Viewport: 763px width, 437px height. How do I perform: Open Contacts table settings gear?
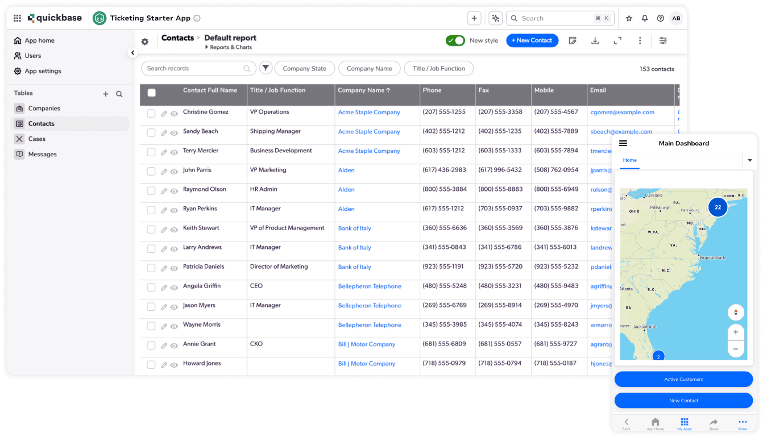point(145,41)
